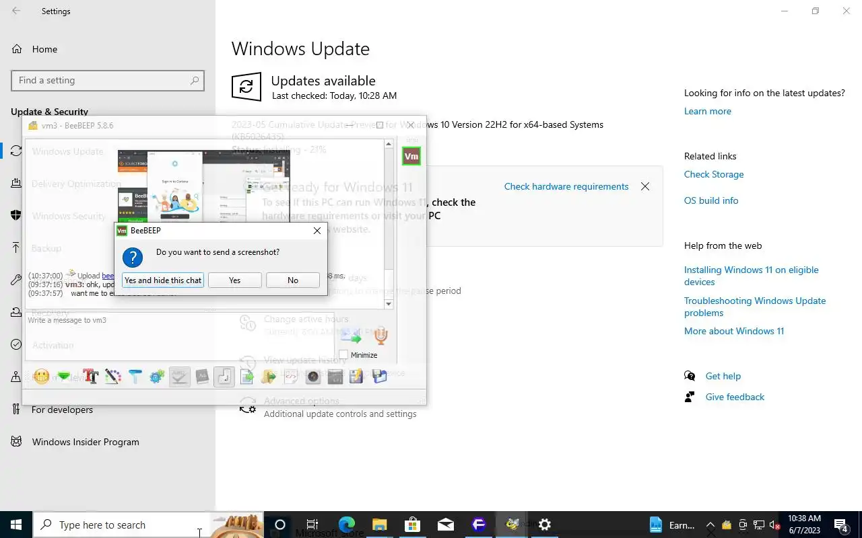The width and height of the screenshot is (862, 538).
Task: Open the Windows Start menu
Action: pyautogui.click(x=16, y=525)
